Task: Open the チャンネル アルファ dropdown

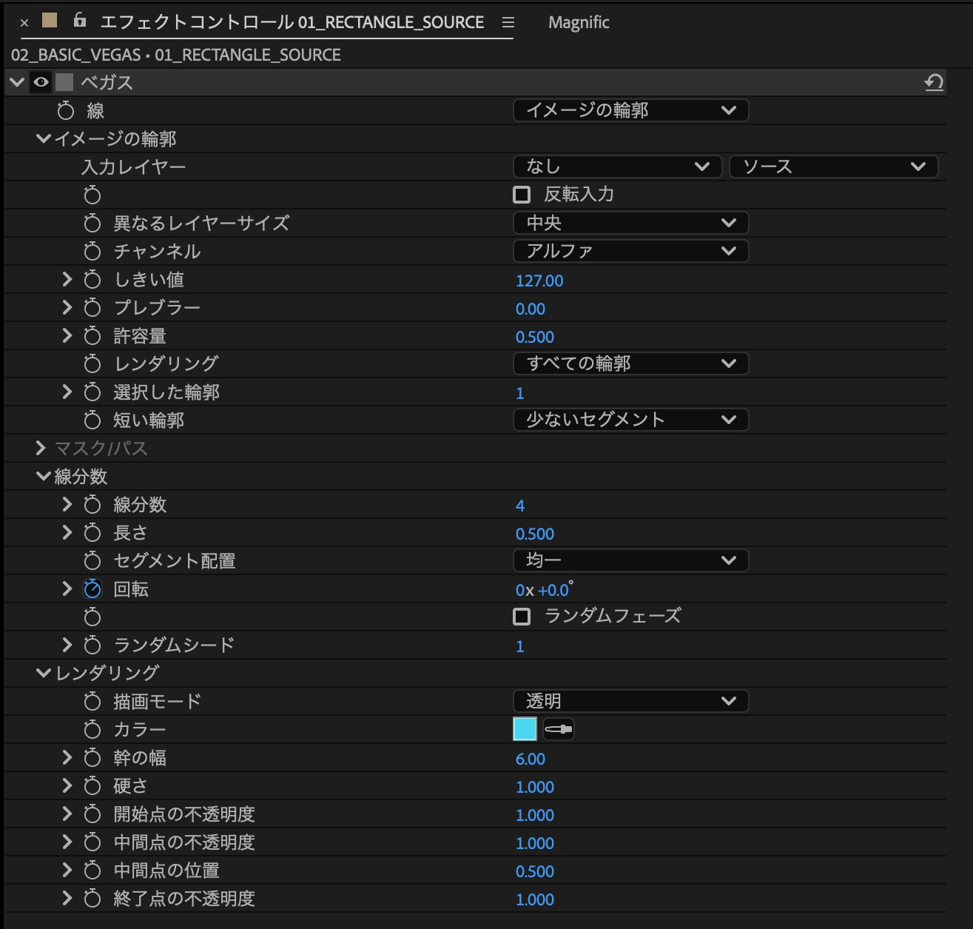Action: 630,251
